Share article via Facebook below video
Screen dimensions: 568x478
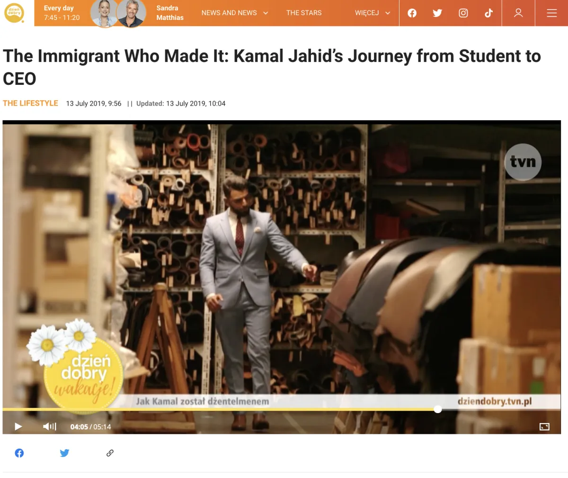tap(19, 453)
